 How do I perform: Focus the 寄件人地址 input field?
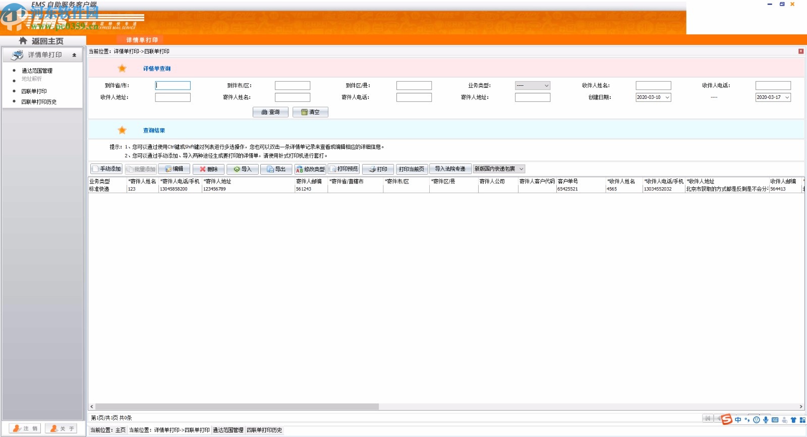click(x=533, y=97)
